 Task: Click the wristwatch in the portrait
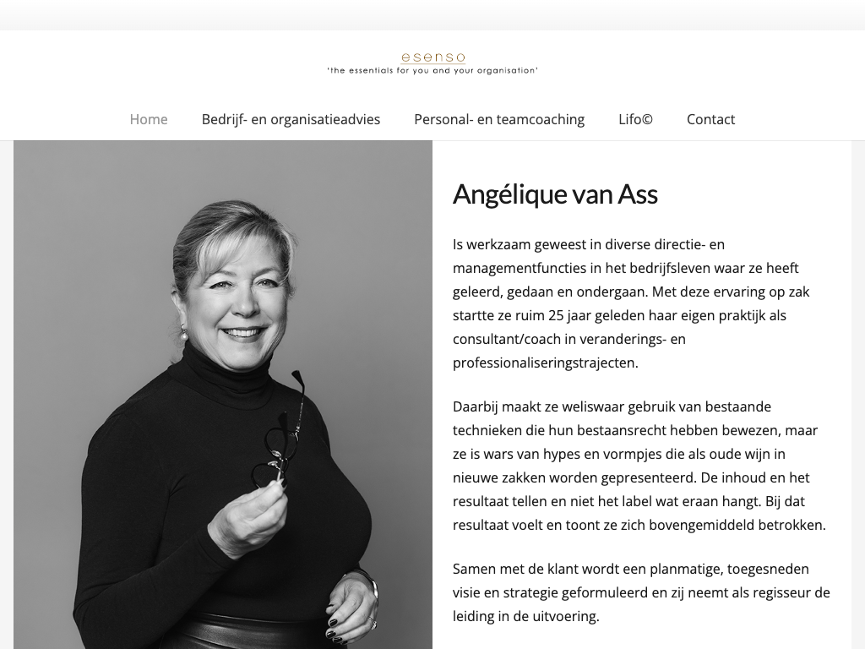click(371, 585)
